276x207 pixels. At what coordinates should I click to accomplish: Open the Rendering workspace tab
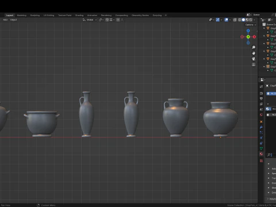tap(106, 16)
